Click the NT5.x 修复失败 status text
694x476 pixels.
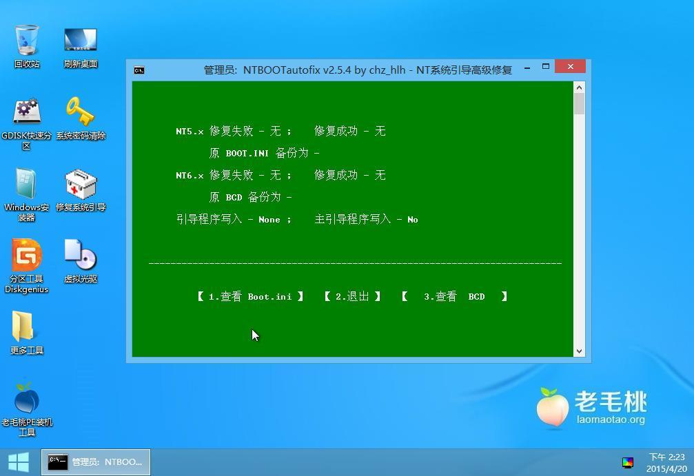[234, 131]
